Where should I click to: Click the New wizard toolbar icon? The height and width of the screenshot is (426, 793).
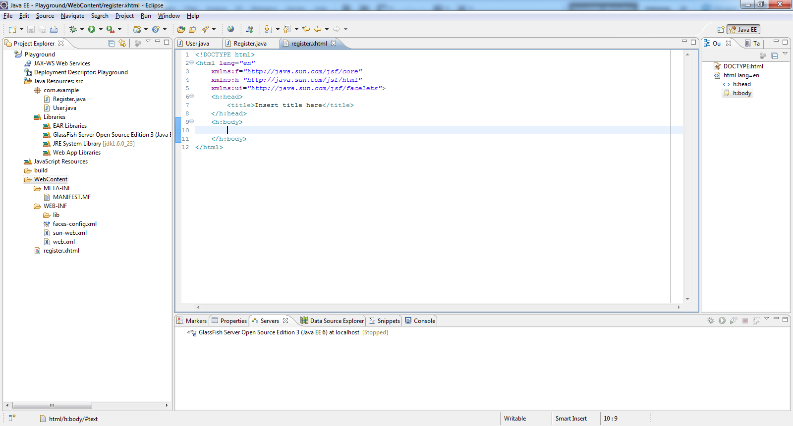coord(12,29)
